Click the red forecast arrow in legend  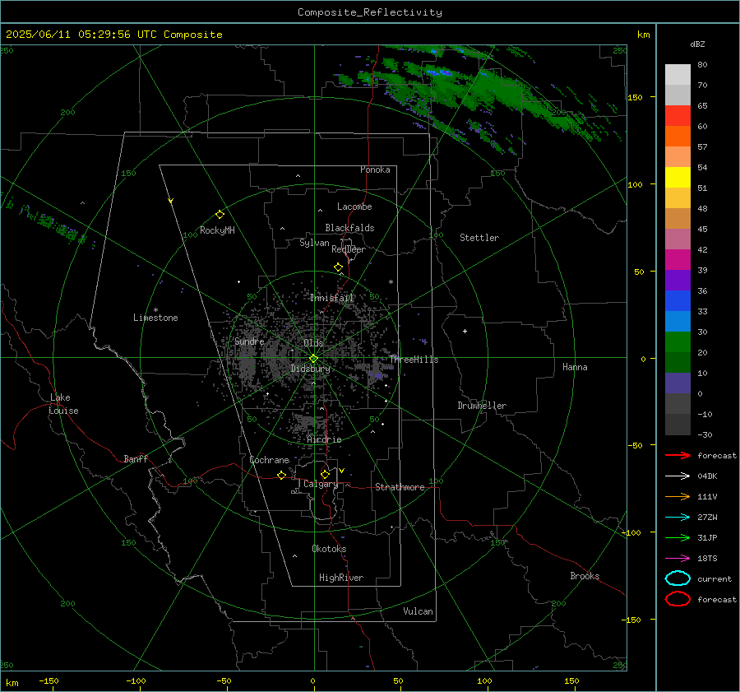678,455
